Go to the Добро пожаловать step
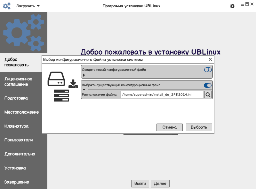Image resolution: width=256 pixels, height=189 pixels. click(21, 62)
